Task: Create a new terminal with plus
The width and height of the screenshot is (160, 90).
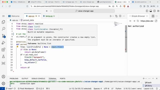Action: point(144,78)
